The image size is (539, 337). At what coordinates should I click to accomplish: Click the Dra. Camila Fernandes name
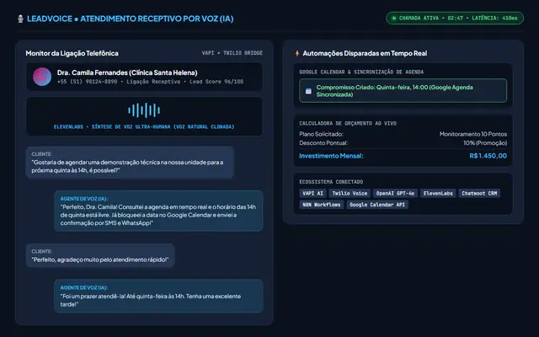click(127, 72)
